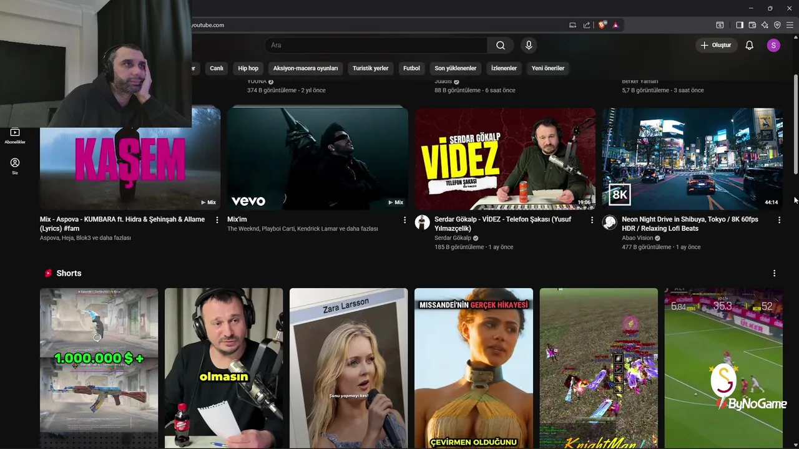
Task: Open the Neon Night Drive in Shibuya title
Action: [x=690, y=224]
